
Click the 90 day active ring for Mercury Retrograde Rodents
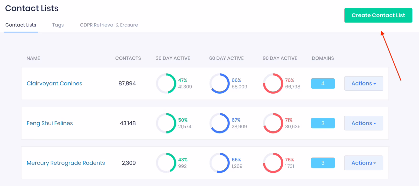click(x=272, y=163)
